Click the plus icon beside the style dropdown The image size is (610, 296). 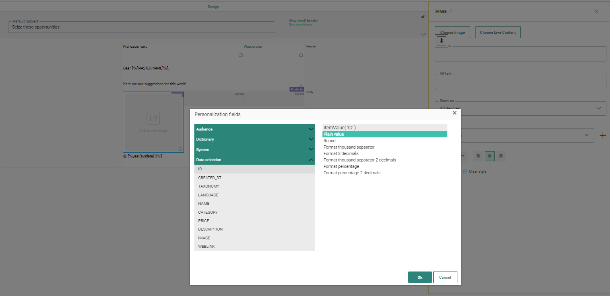[x=602, y=136]
